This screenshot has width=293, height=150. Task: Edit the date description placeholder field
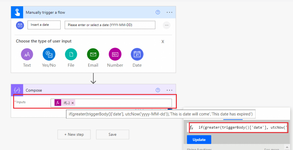pyautogui.click(x=110, y=25)
